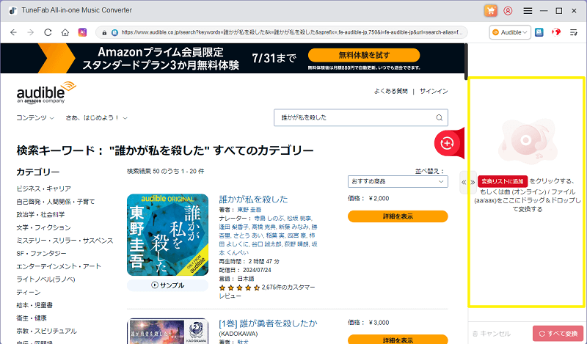Click the red add-to-conversion-list floating button
Image resolution: width=587 pixels, height=344 pixels.
pos(447,143)
